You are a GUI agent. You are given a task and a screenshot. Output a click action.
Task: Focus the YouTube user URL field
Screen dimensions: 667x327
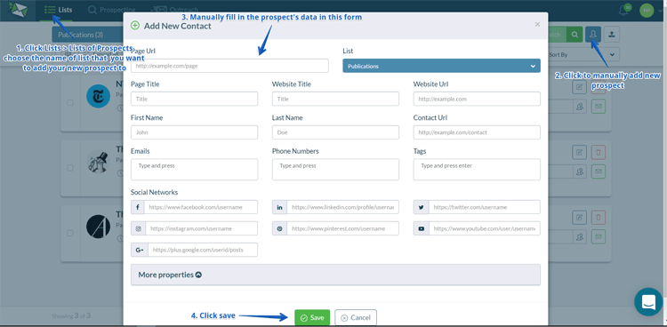485,228
